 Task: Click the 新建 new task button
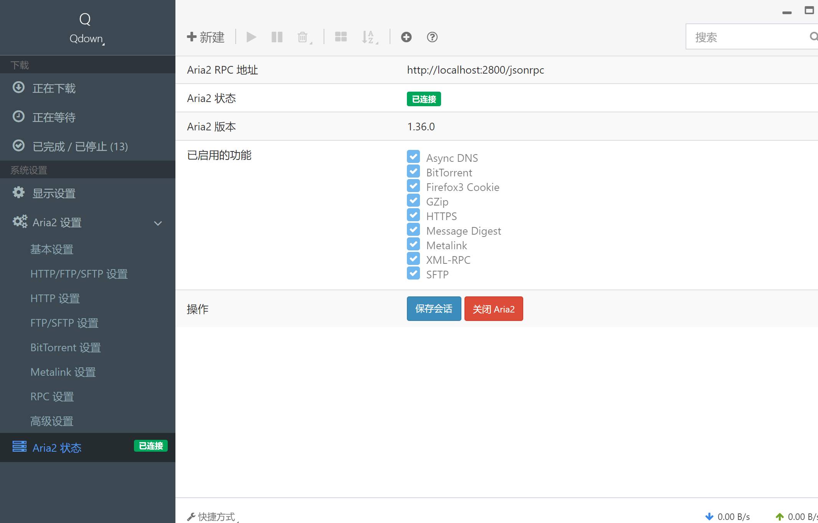pyautogui.click(x=206, y=37)
